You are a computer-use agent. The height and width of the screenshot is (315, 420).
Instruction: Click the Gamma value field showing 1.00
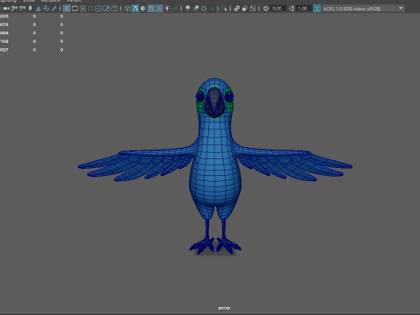(304, 9)
